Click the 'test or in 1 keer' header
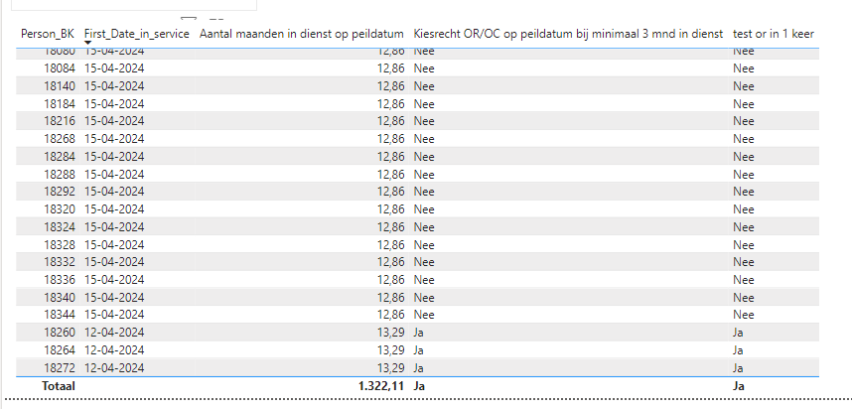Image resolution: width=852 pixels, height=409 pixels. tap(774, 34)
